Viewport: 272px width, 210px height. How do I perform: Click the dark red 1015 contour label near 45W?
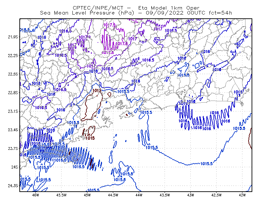point(90,138)
